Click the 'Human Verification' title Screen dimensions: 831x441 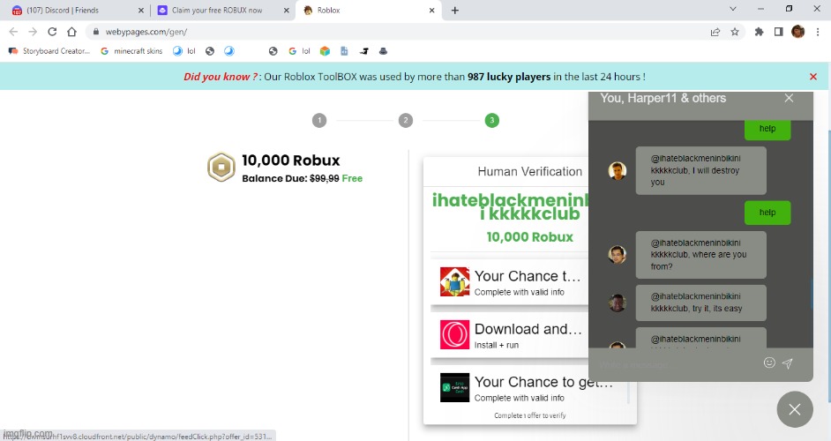pos(530,171)
